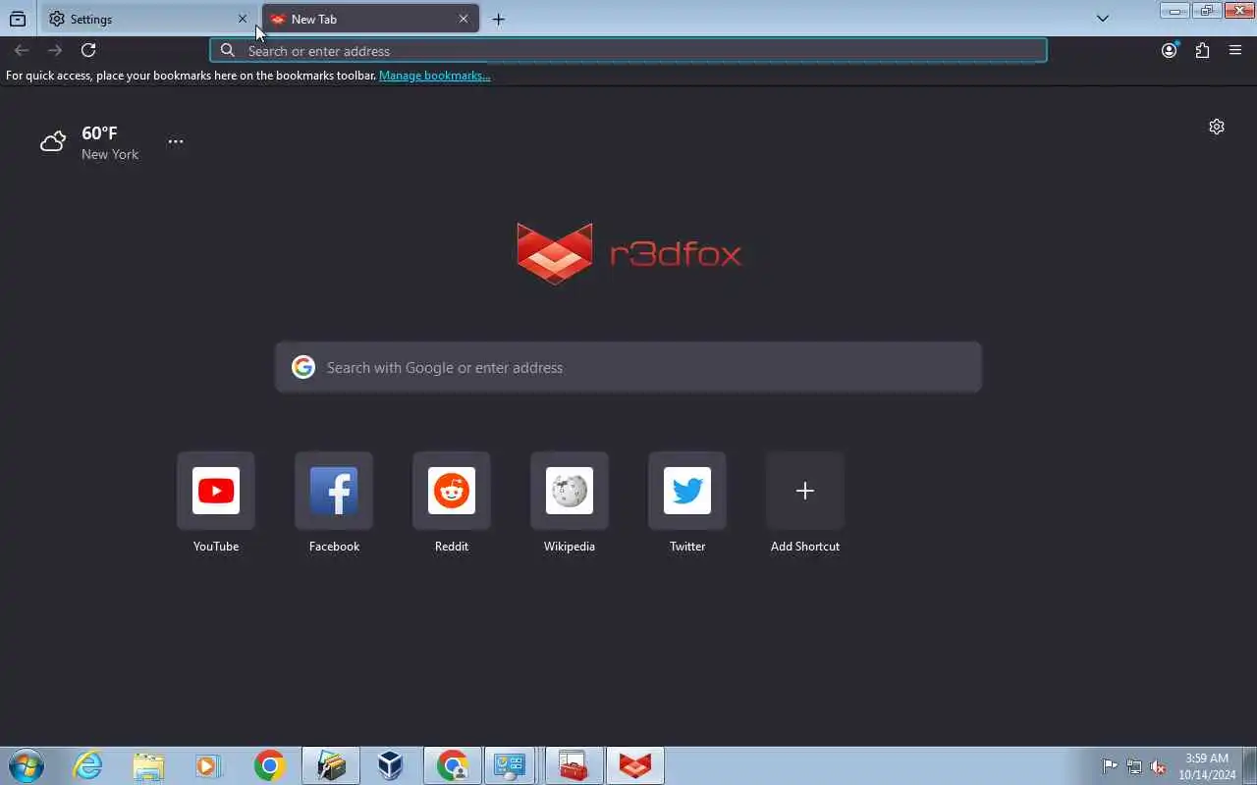Open a new tab with plus button
The image size is (1257, 785).
pyautogui.click(x=498, y=19)
